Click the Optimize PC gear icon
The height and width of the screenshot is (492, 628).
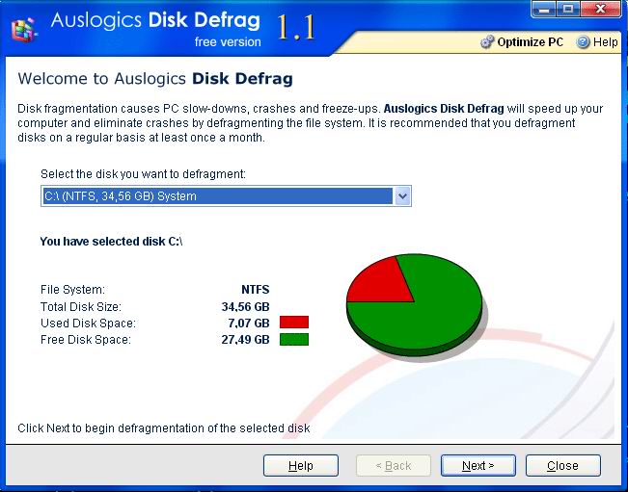pos(487,42)
